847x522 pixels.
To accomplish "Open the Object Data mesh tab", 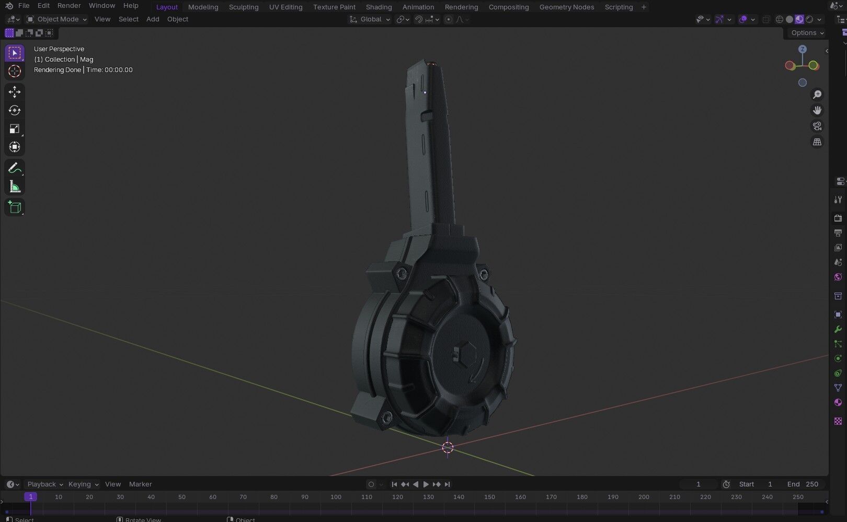I will 838,388.
